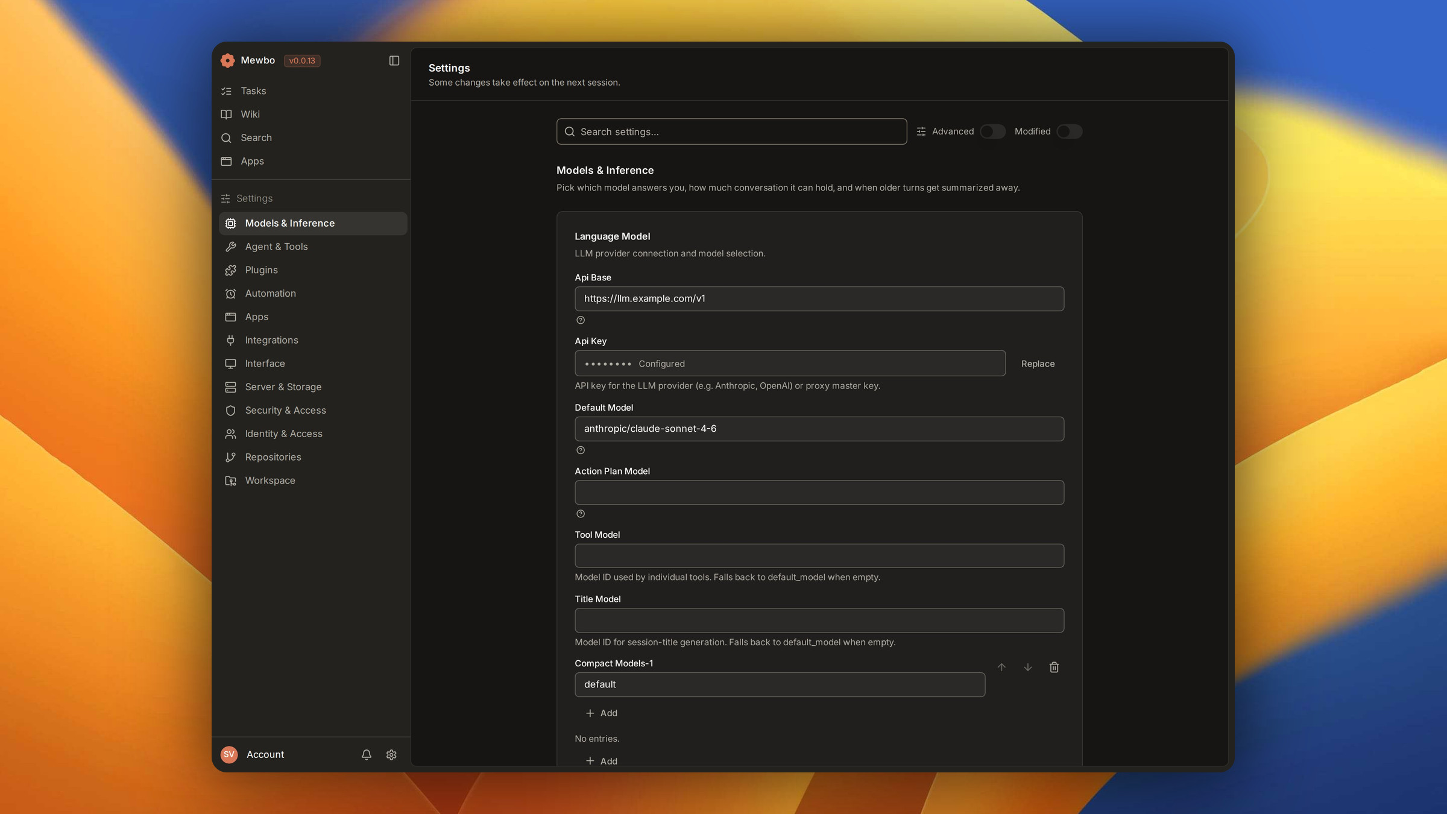The height and width of the screenshot is (814, 1447).
Task: Replace the configured Api Key
Action: click(x=1038, y=364)
